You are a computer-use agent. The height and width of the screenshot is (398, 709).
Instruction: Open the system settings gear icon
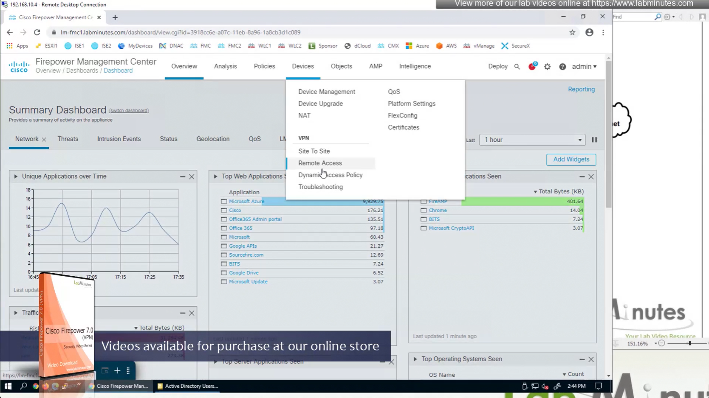(547, 67)
